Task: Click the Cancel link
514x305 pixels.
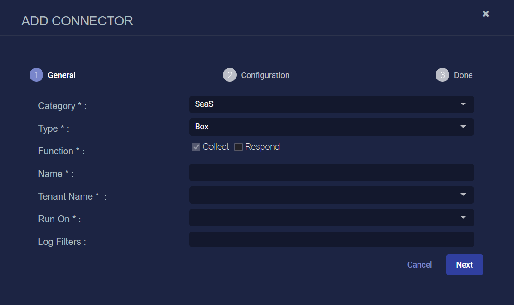Action: 419,265
